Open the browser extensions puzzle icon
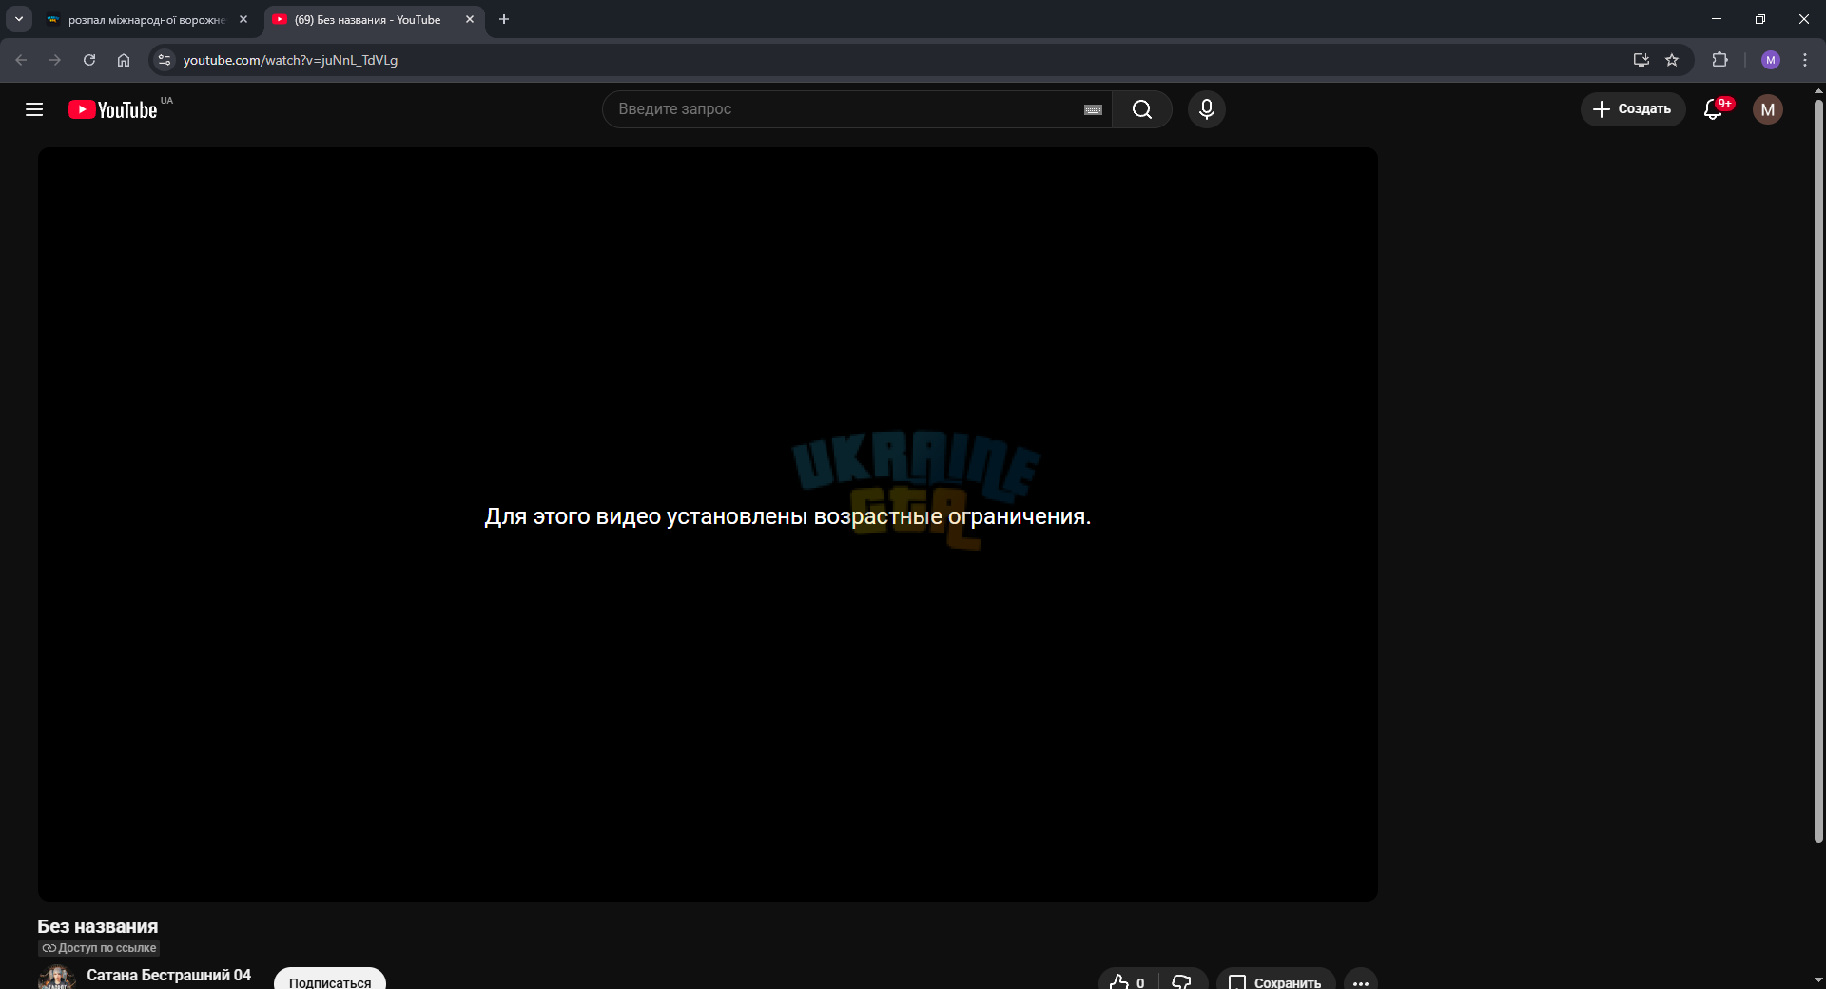Screen dimensions: 1826x989 (x=1719, y=60)
